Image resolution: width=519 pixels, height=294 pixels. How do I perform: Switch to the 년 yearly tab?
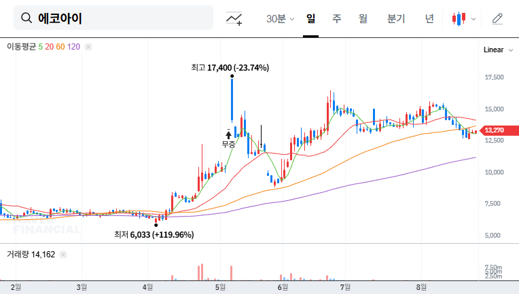[x=429, y=18]
